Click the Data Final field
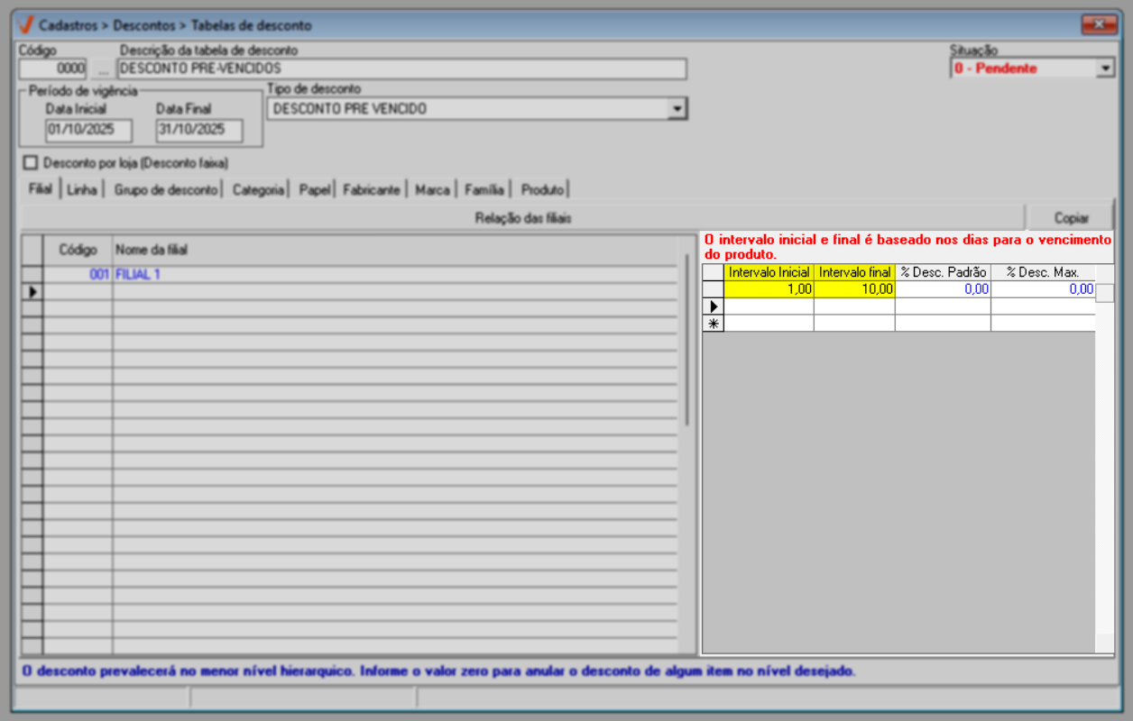 tap(199, 130)
